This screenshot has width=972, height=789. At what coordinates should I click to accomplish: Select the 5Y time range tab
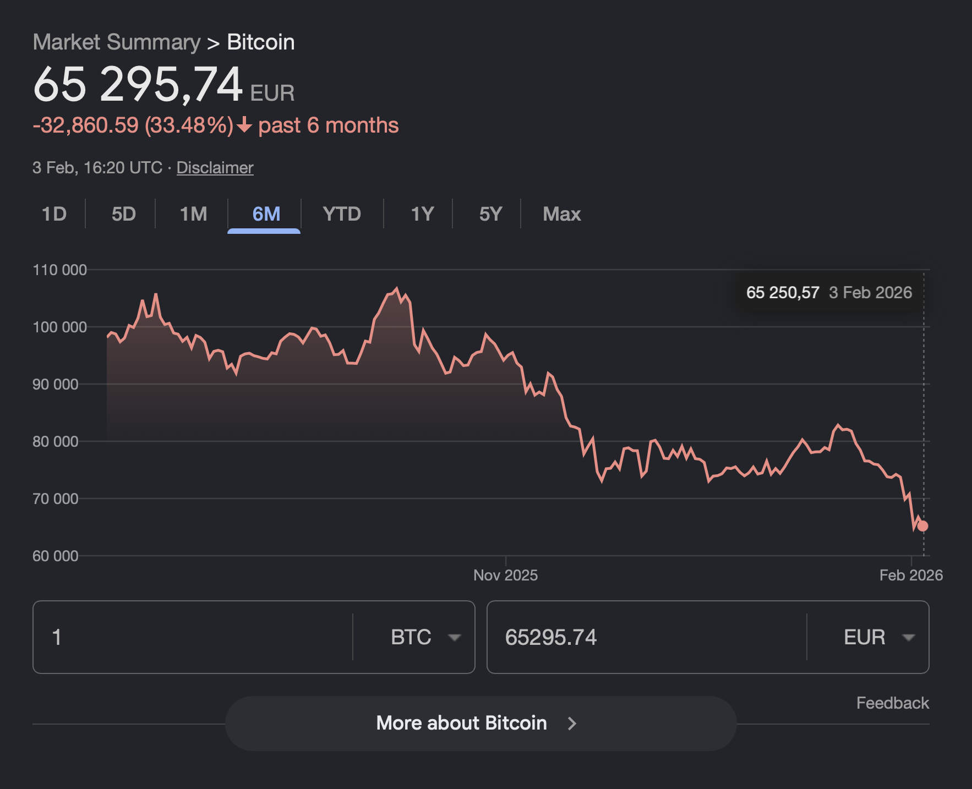(490, 213)
